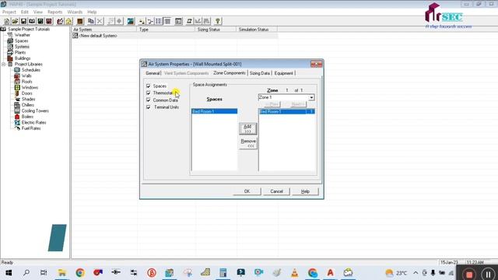Click the New Project toolbar icon
Viewport: 498px width, 280px height.
[7, 21]
